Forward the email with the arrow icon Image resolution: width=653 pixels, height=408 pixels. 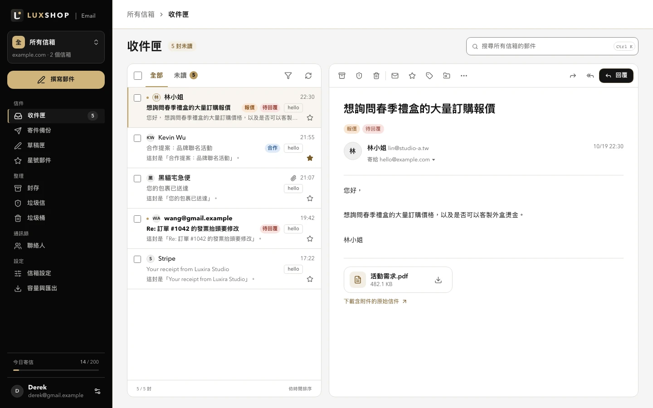tap(573, 76)
